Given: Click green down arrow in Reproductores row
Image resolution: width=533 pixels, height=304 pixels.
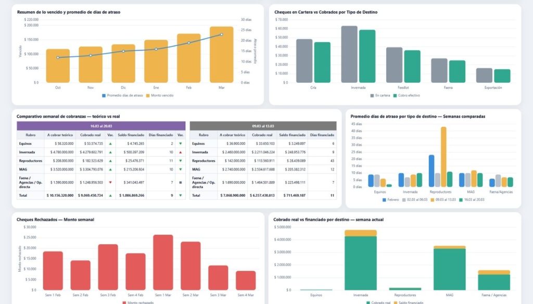Looking at the screenshot, I should pos(180,161).
